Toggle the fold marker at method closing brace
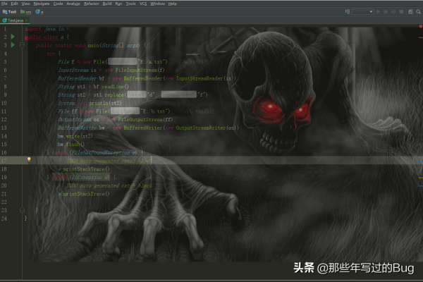Screen dimensions: 423x282 [x=22, y=209]
